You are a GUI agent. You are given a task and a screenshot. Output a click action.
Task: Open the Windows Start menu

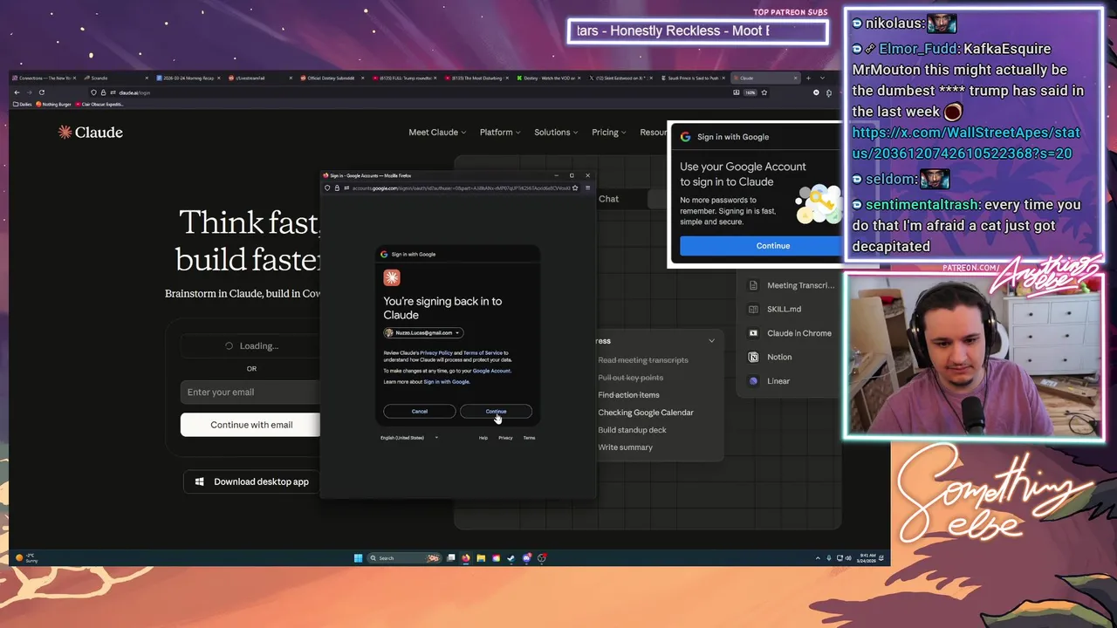pyautogui.click(x=358, y=558)
